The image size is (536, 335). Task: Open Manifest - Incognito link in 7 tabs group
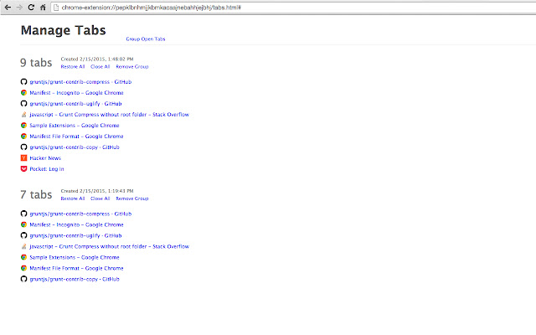(76, 225)
